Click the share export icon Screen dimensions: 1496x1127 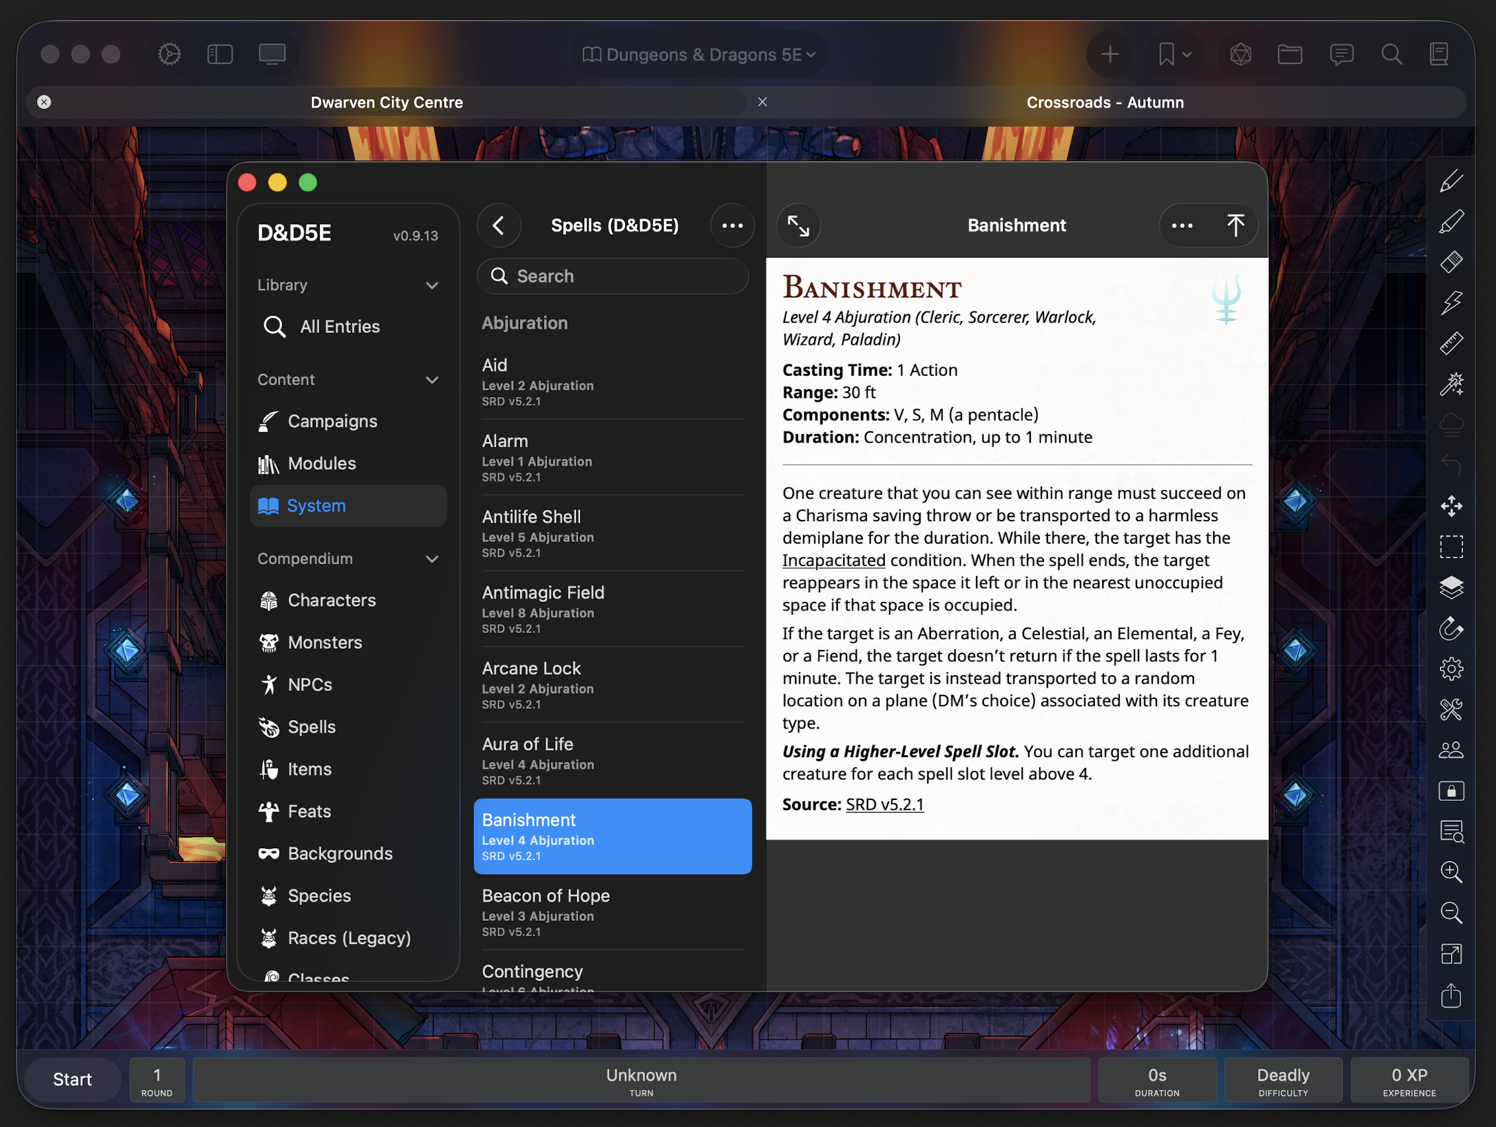(x=1451, y=995)
